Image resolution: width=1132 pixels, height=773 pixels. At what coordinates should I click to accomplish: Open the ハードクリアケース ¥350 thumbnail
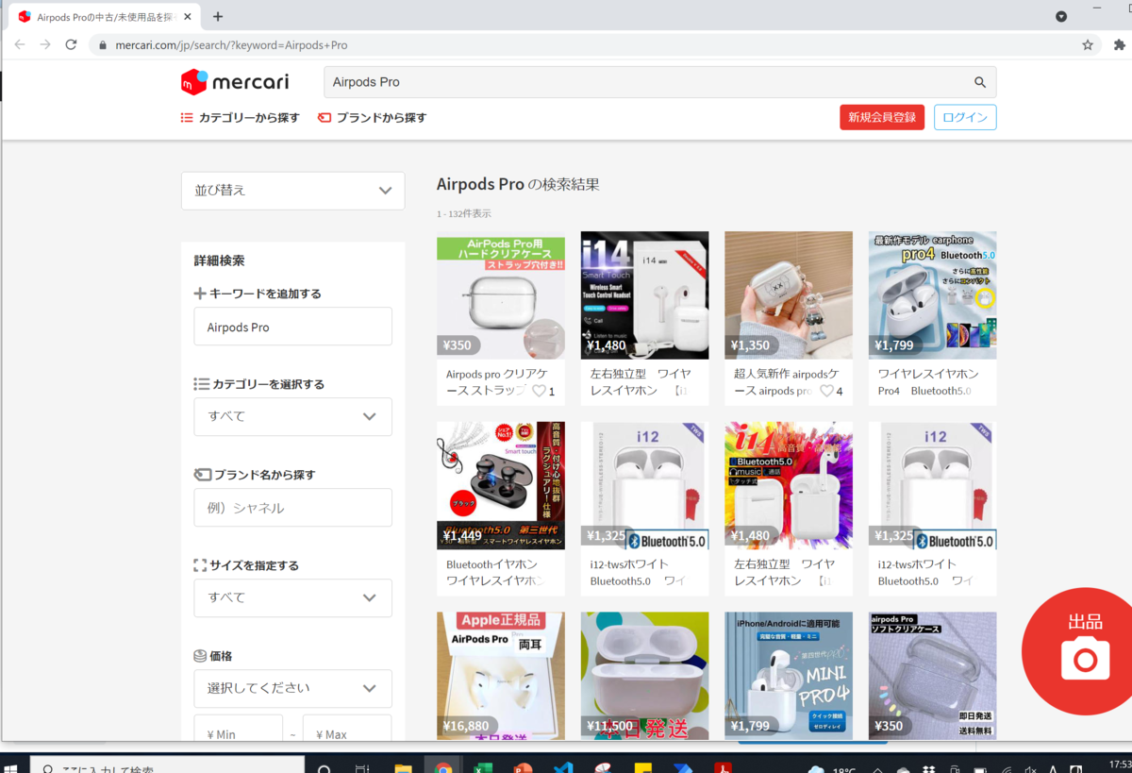(501, 295)
